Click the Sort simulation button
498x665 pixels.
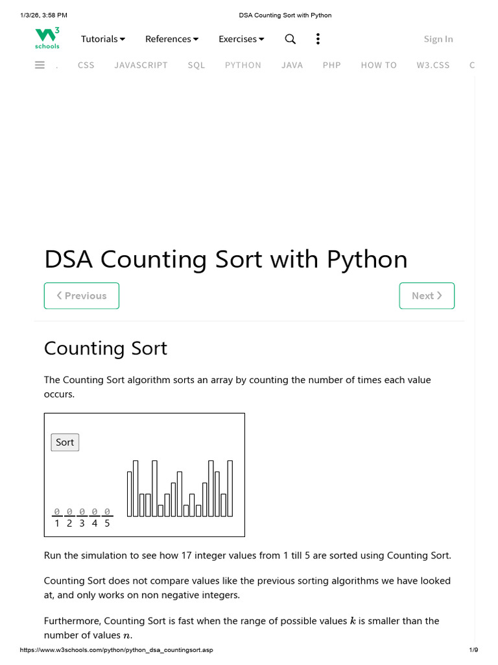[x=65, y=442]
